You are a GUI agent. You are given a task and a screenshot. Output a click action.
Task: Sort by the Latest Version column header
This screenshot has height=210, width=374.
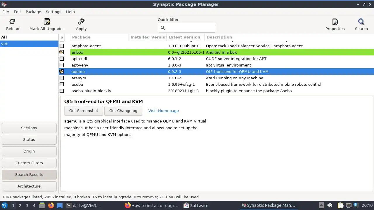click(186, 37)
